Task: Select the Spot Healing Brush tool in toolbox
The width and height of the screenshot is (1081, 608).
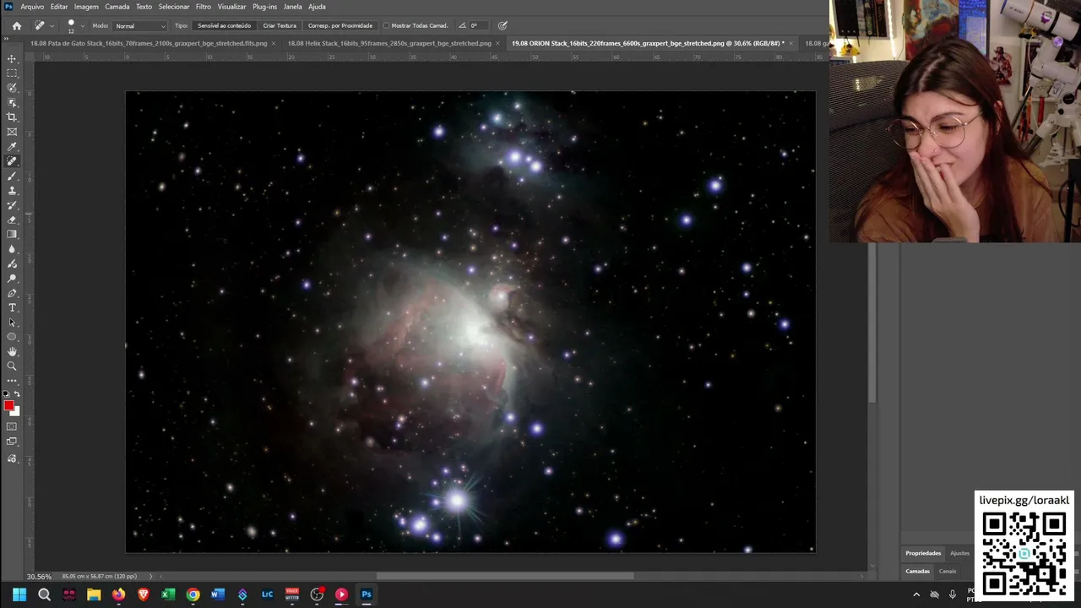Action: [x=12, y=161]
